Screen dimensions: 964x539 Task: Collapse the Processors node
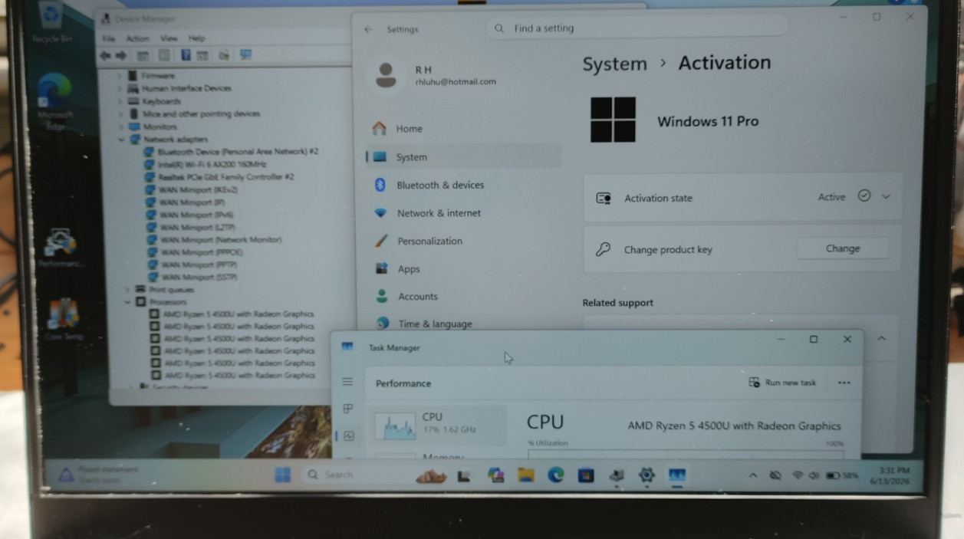click(x=127, y=302)
